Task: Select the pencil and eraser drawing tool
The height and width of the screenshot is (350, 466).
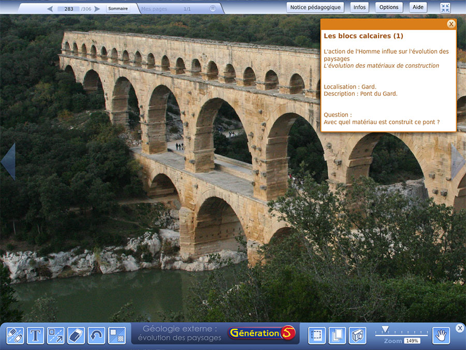Action: tap(15, 336)
